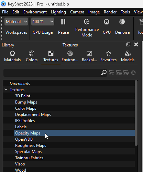
Task: Select the Textures library tab
Action: (51, 56)
